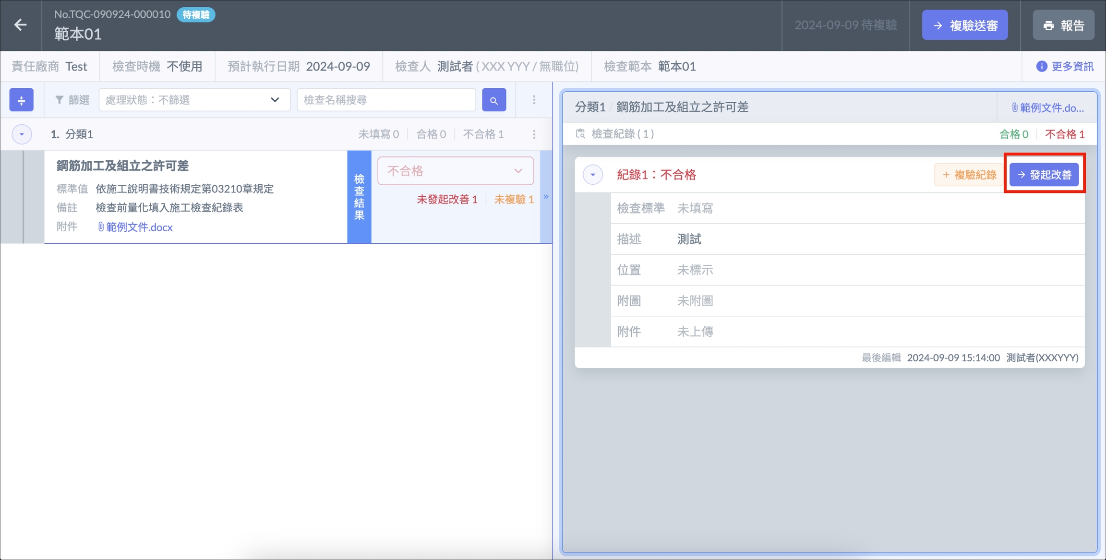Add a 複驗紀錄 entry
The height and width of the screenshot is (560, 1106).
tap(969, 175)
